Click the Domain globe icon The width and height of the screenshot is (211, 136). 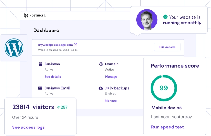101,64
